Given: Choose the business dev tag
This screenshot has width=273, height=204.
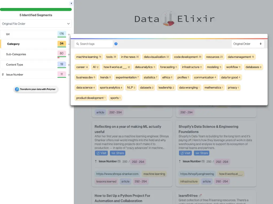Looking at the screenshot, I should (x=86, y=77).
